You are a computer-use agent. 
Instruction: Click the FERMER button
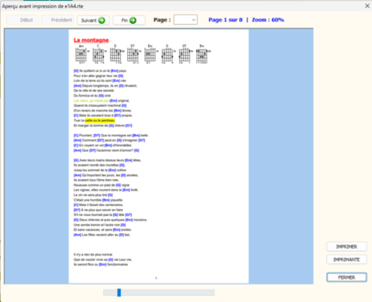(346, 277)
